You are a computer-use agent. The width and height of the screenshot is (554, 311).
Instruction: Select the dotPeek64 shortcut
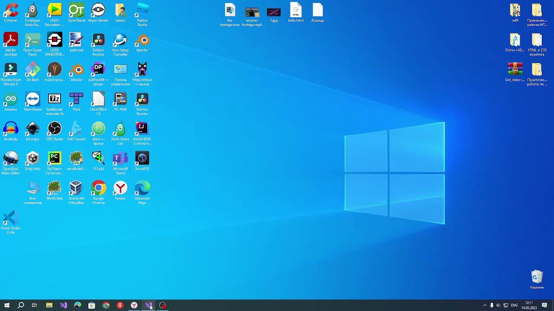point(98,74)
